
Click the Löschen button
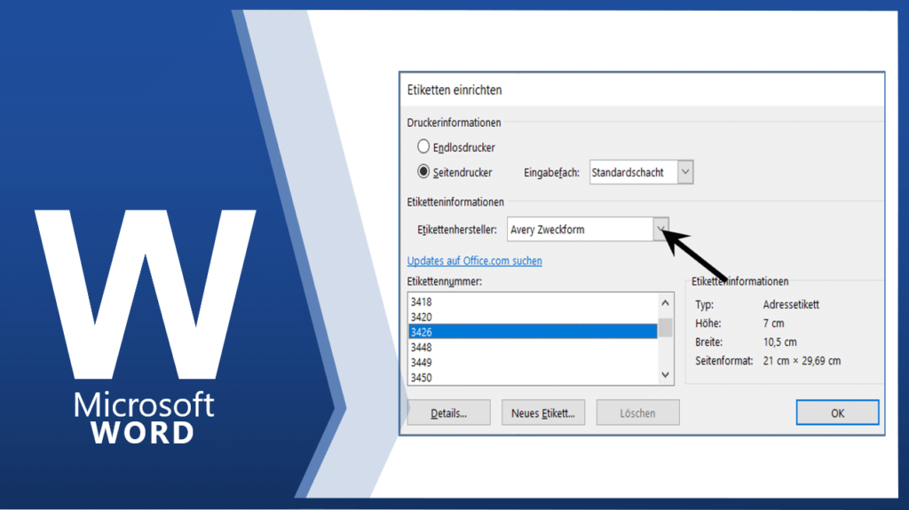tap(637, 413)
